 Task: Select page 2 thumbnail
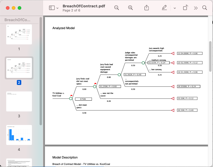click(x=19, y=68)
